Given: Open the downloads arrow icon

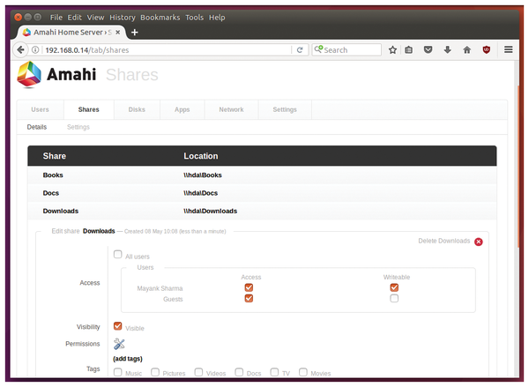Looking at the screenshot, I should (x=447, y=50).
